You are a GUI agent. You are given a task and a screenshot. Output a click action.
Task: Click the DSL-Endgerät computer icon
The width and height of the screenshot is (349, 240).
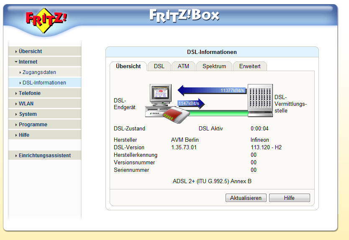click(158, 100)
